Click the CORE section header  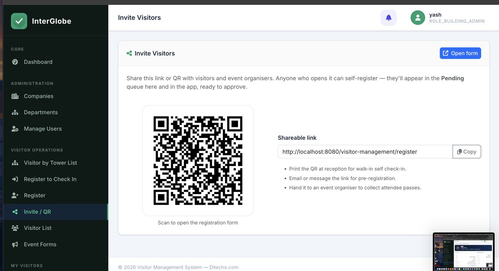point(18,49)
